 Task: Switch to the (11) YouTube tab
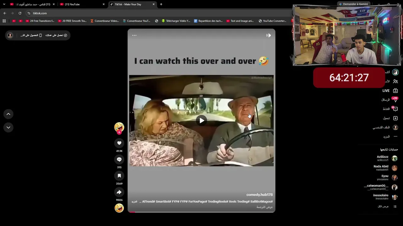point(82,4)
